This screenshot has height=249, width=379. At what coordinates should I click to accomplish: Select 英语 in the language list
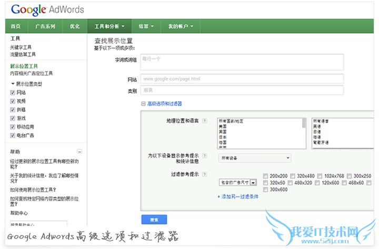coord(317,126)
